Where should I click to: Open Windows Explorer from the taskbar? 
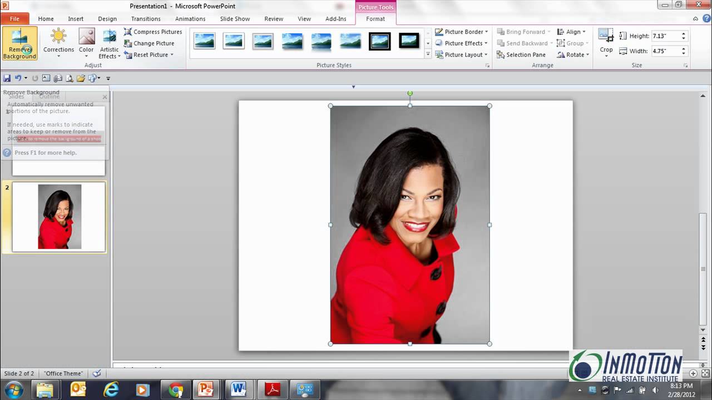[x=43, y=390]
